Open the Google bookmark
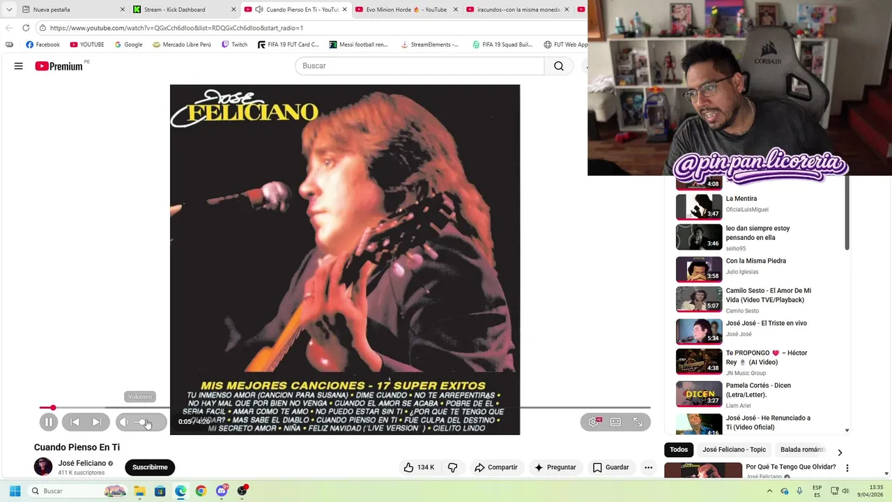The image size is (892, 502). pyautogui.click(x=128, y=45)
